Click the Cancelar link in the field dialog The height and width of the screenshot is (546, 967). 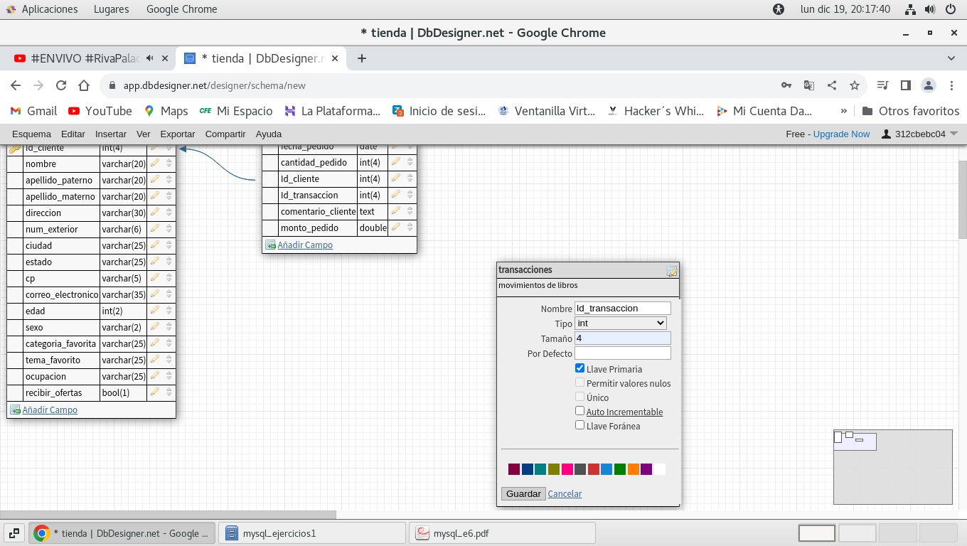point(565,493)
